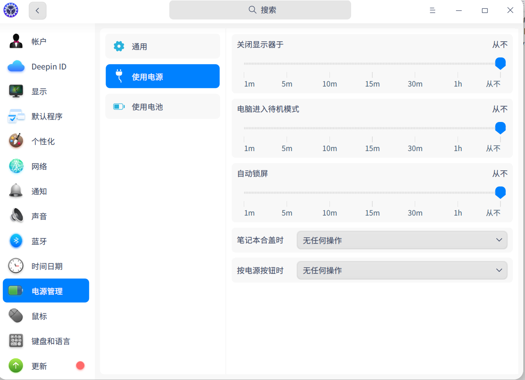525x380 pixels.
Task: Open Deepin ID cloud icon in sidebar
Action: tap(16, 67)
